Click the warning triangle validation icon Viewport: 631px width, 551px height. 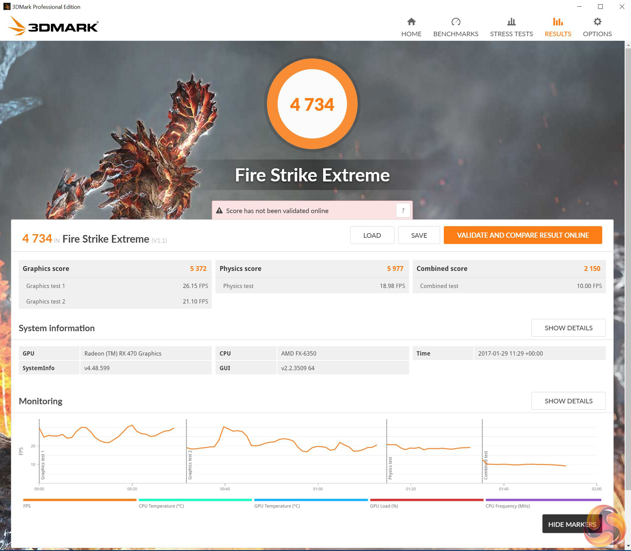pos(219,211)
